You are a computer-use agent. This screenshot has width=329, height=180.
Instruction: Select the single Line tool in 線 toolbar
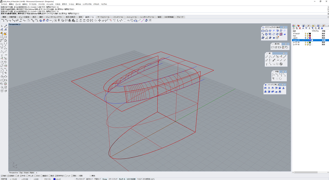pos(267,57)
